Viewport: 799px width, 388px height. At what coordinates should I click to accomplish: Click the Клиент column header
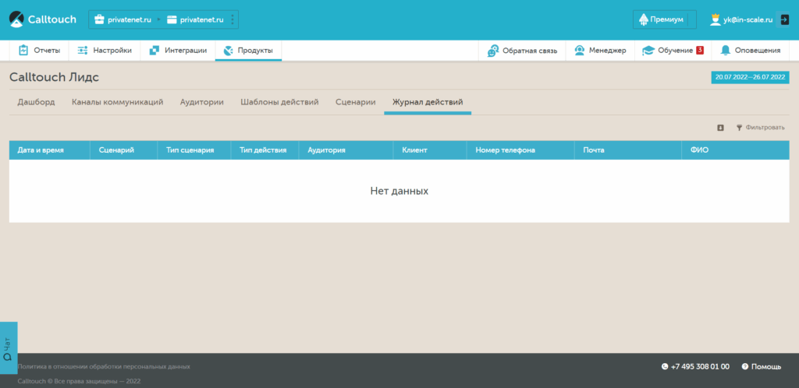[430, 150]
